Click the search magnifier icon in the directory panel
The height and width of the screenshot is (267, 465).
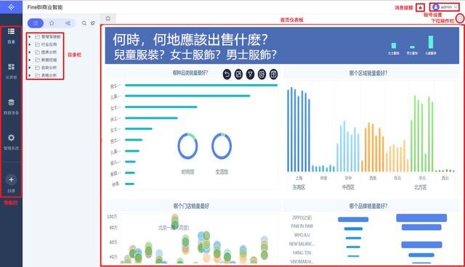pos(84,23)
